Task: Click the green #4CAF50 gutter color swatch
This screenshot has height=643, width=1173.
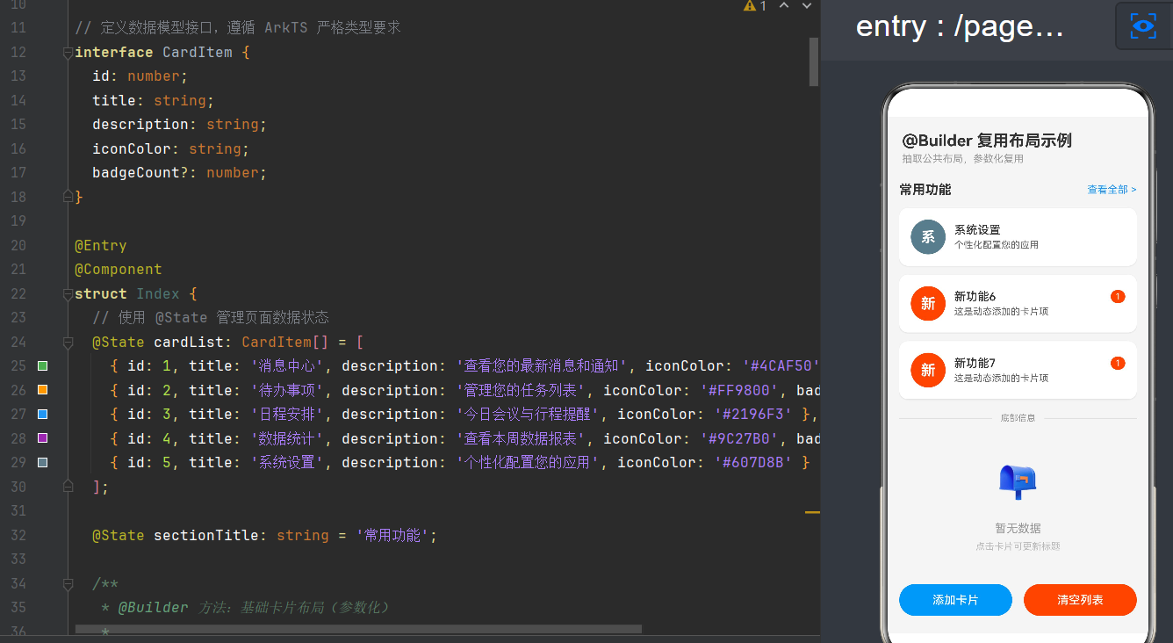Action: pos(42,365)
